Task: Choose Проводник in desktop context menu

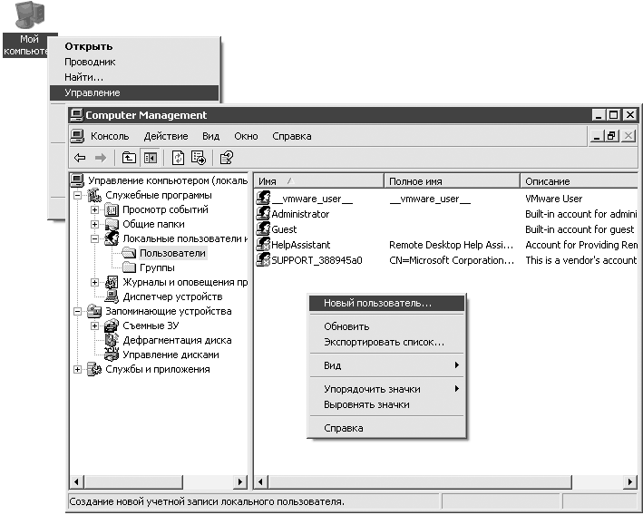Action: (x=134, y=62)
